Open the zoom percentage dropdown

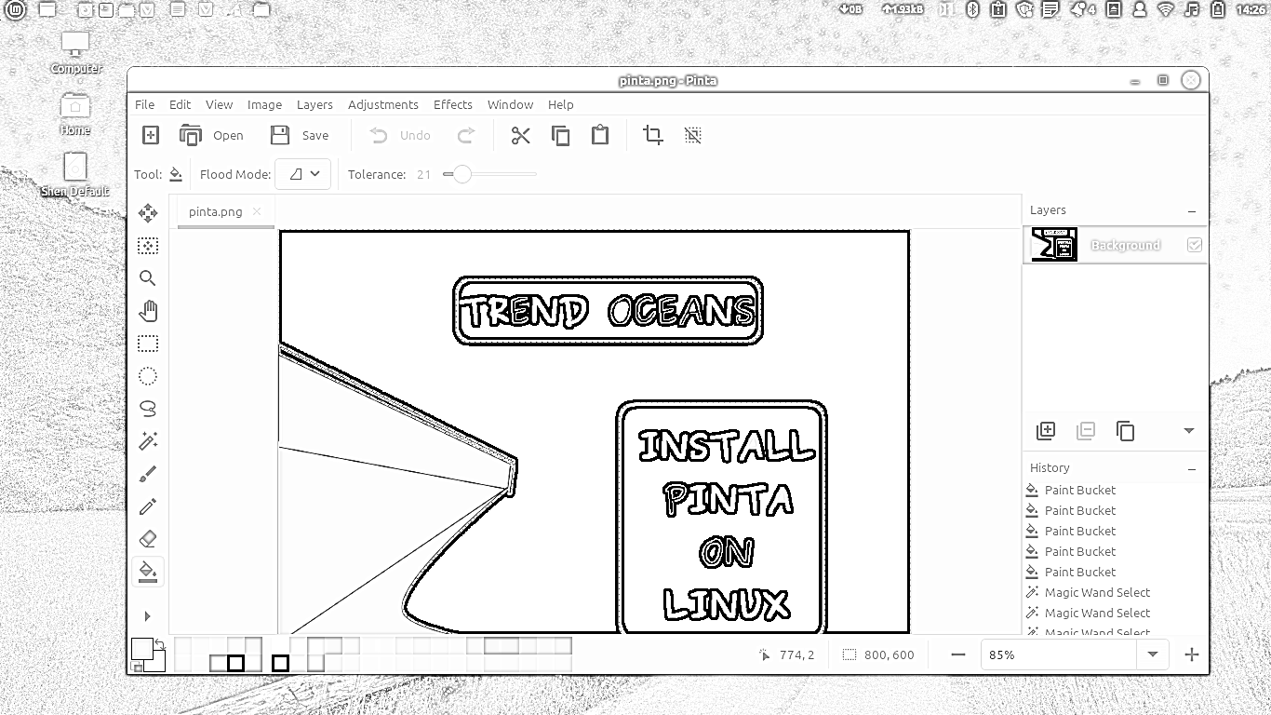tap(1153, 654)
